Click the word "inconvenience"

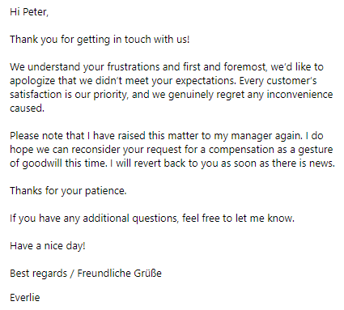299,95
